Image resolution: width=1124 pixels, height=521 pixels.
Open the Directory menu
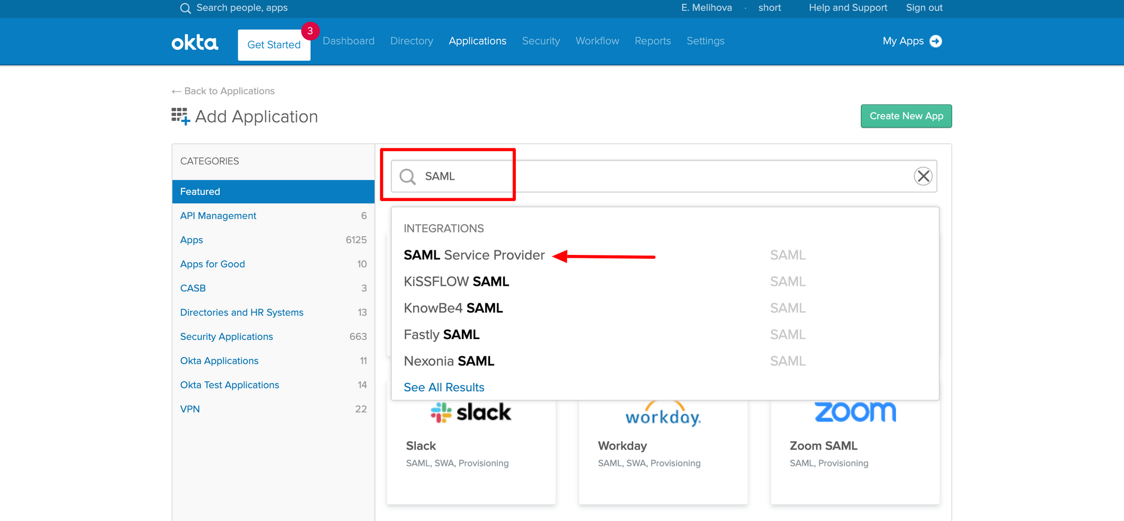click(412, 41)
